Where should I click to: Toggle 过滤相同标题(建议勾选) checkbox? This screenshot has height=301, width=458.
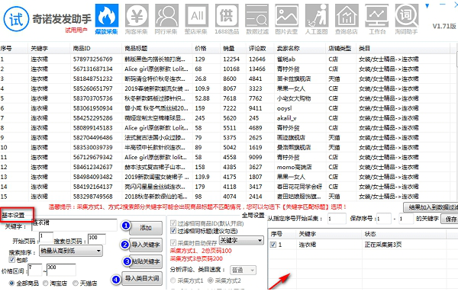[173, 231]
